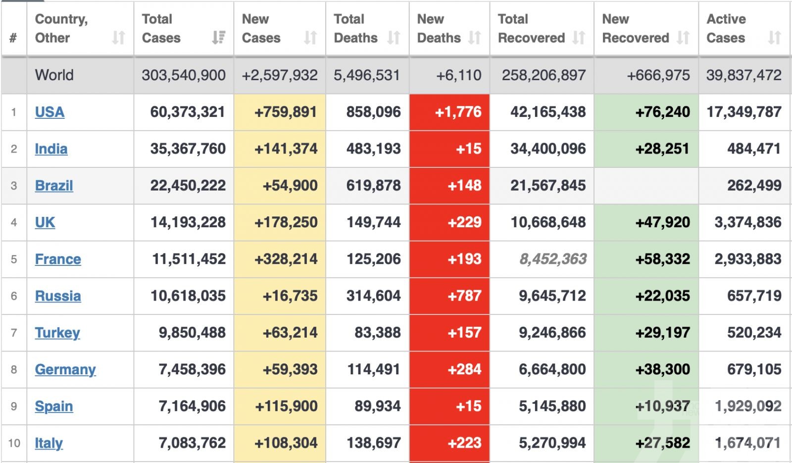The image size is (792, 463).
Task: Select UK total recovered 10,668,648
Action: (548, 222)
